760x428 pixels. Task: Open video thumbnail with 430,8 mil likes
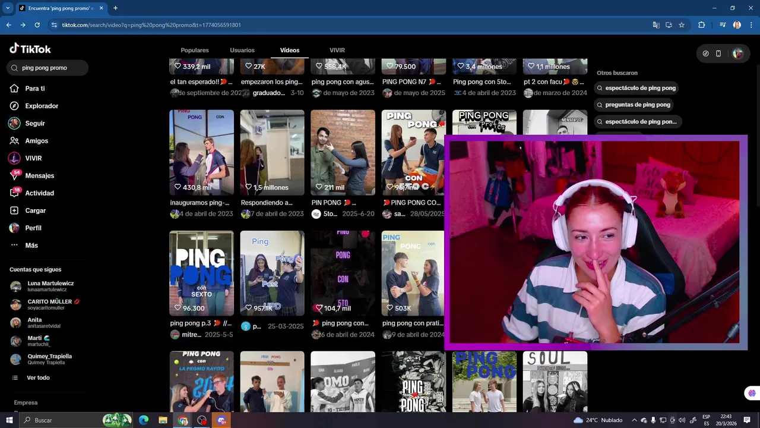click(201, 152)
